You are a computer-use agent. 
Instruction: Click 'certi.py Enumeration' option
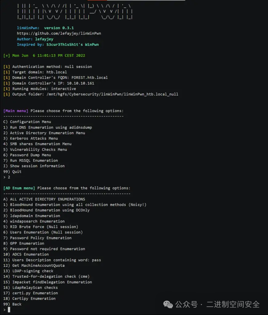coord(30,293)
